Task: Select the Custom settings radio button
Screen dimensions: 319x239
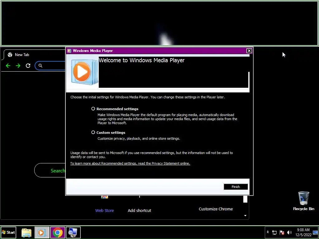Action: tap(93, 132)
